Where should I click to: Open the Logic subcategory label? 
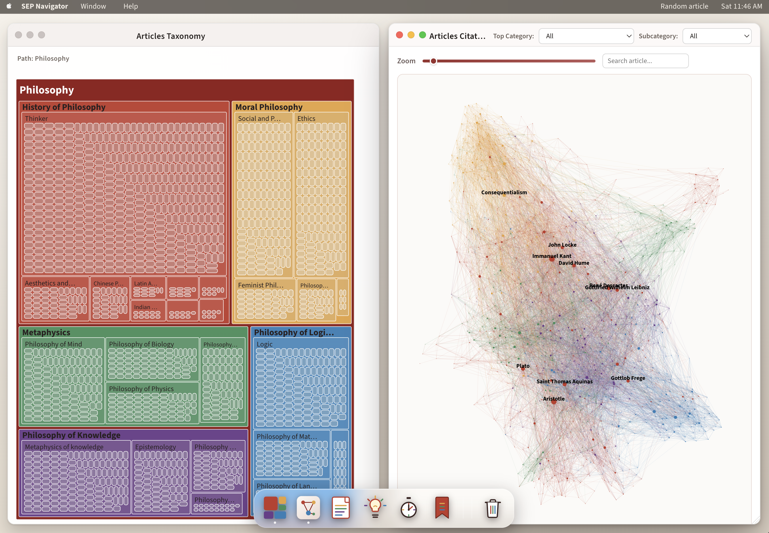264,344
